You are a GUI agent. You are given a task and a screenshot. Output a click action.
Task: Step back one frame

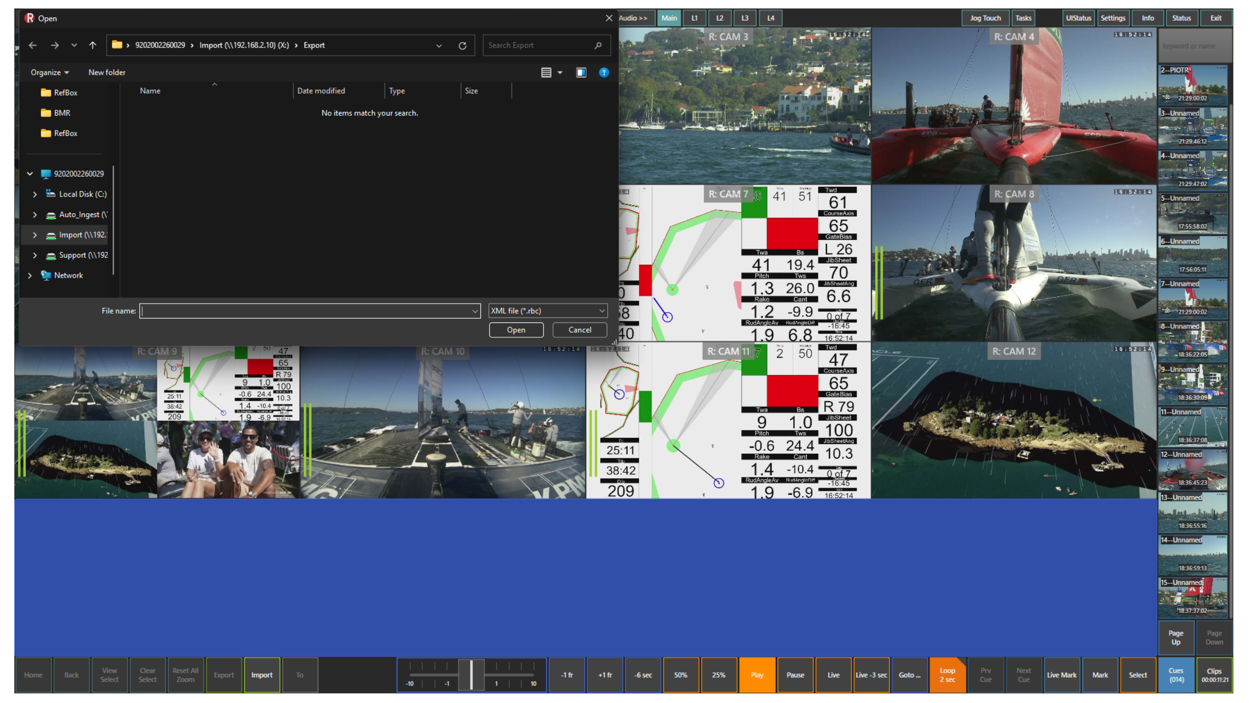[567, 675]
